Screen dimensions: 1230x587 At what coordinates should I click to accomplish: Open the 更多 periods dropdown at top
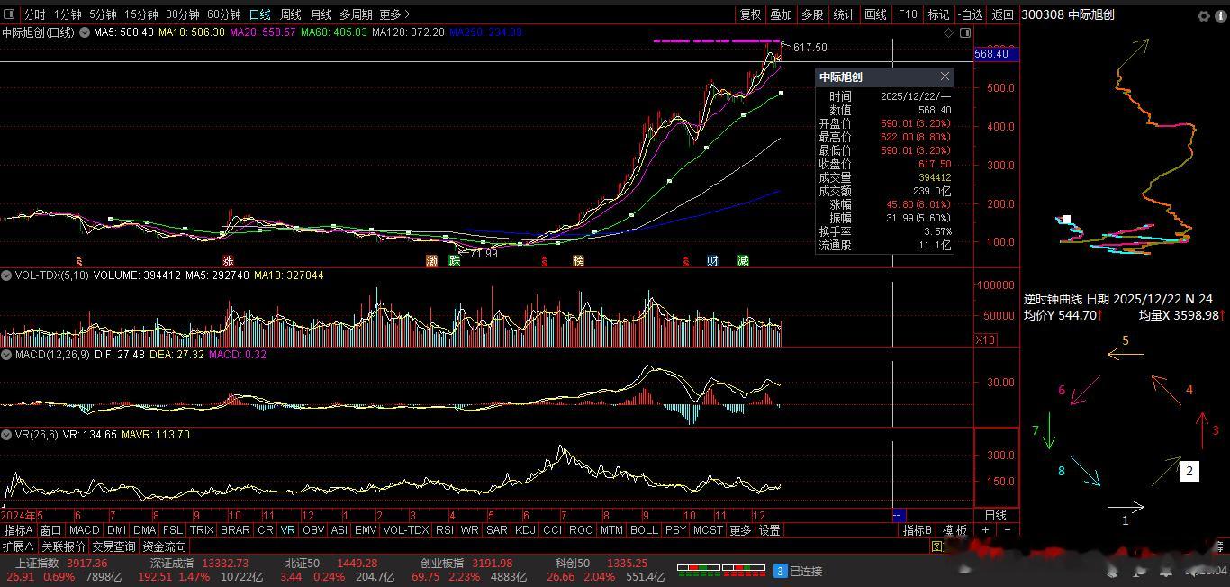394,14
